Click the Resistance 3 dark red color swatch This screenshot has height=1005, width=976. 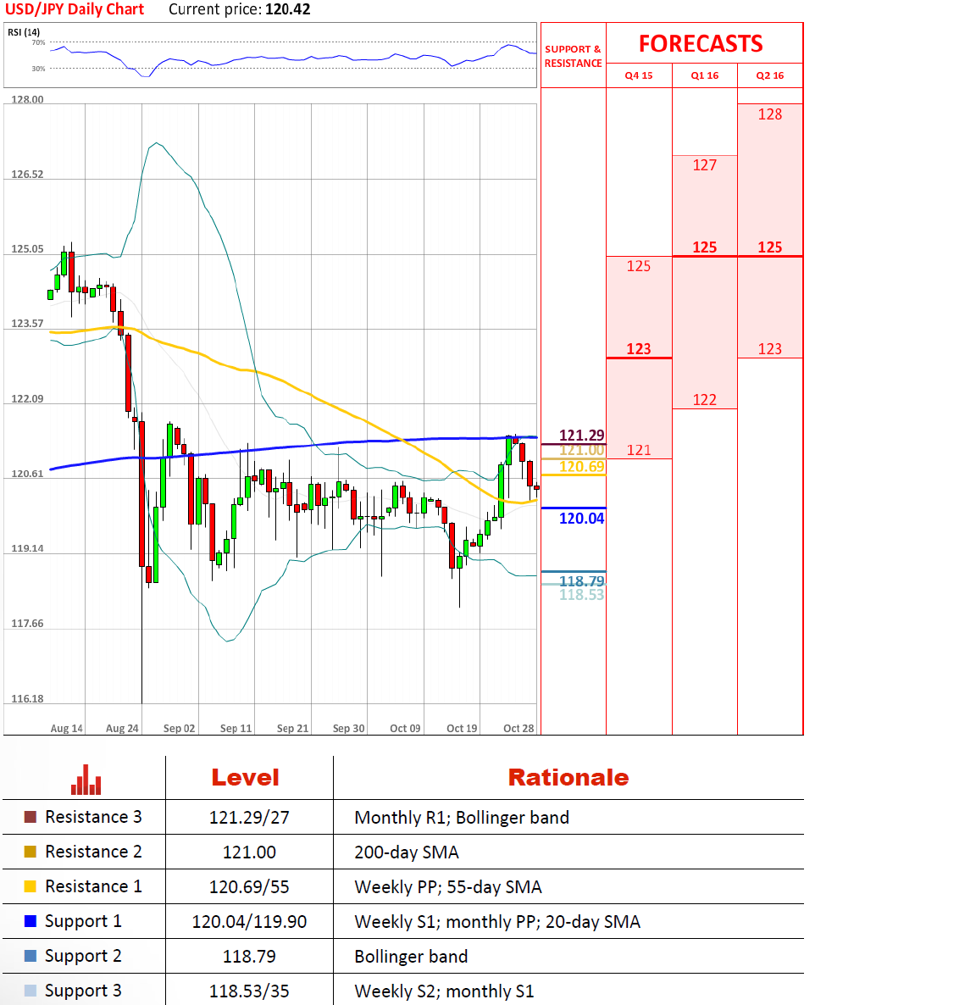click(30, 817)
